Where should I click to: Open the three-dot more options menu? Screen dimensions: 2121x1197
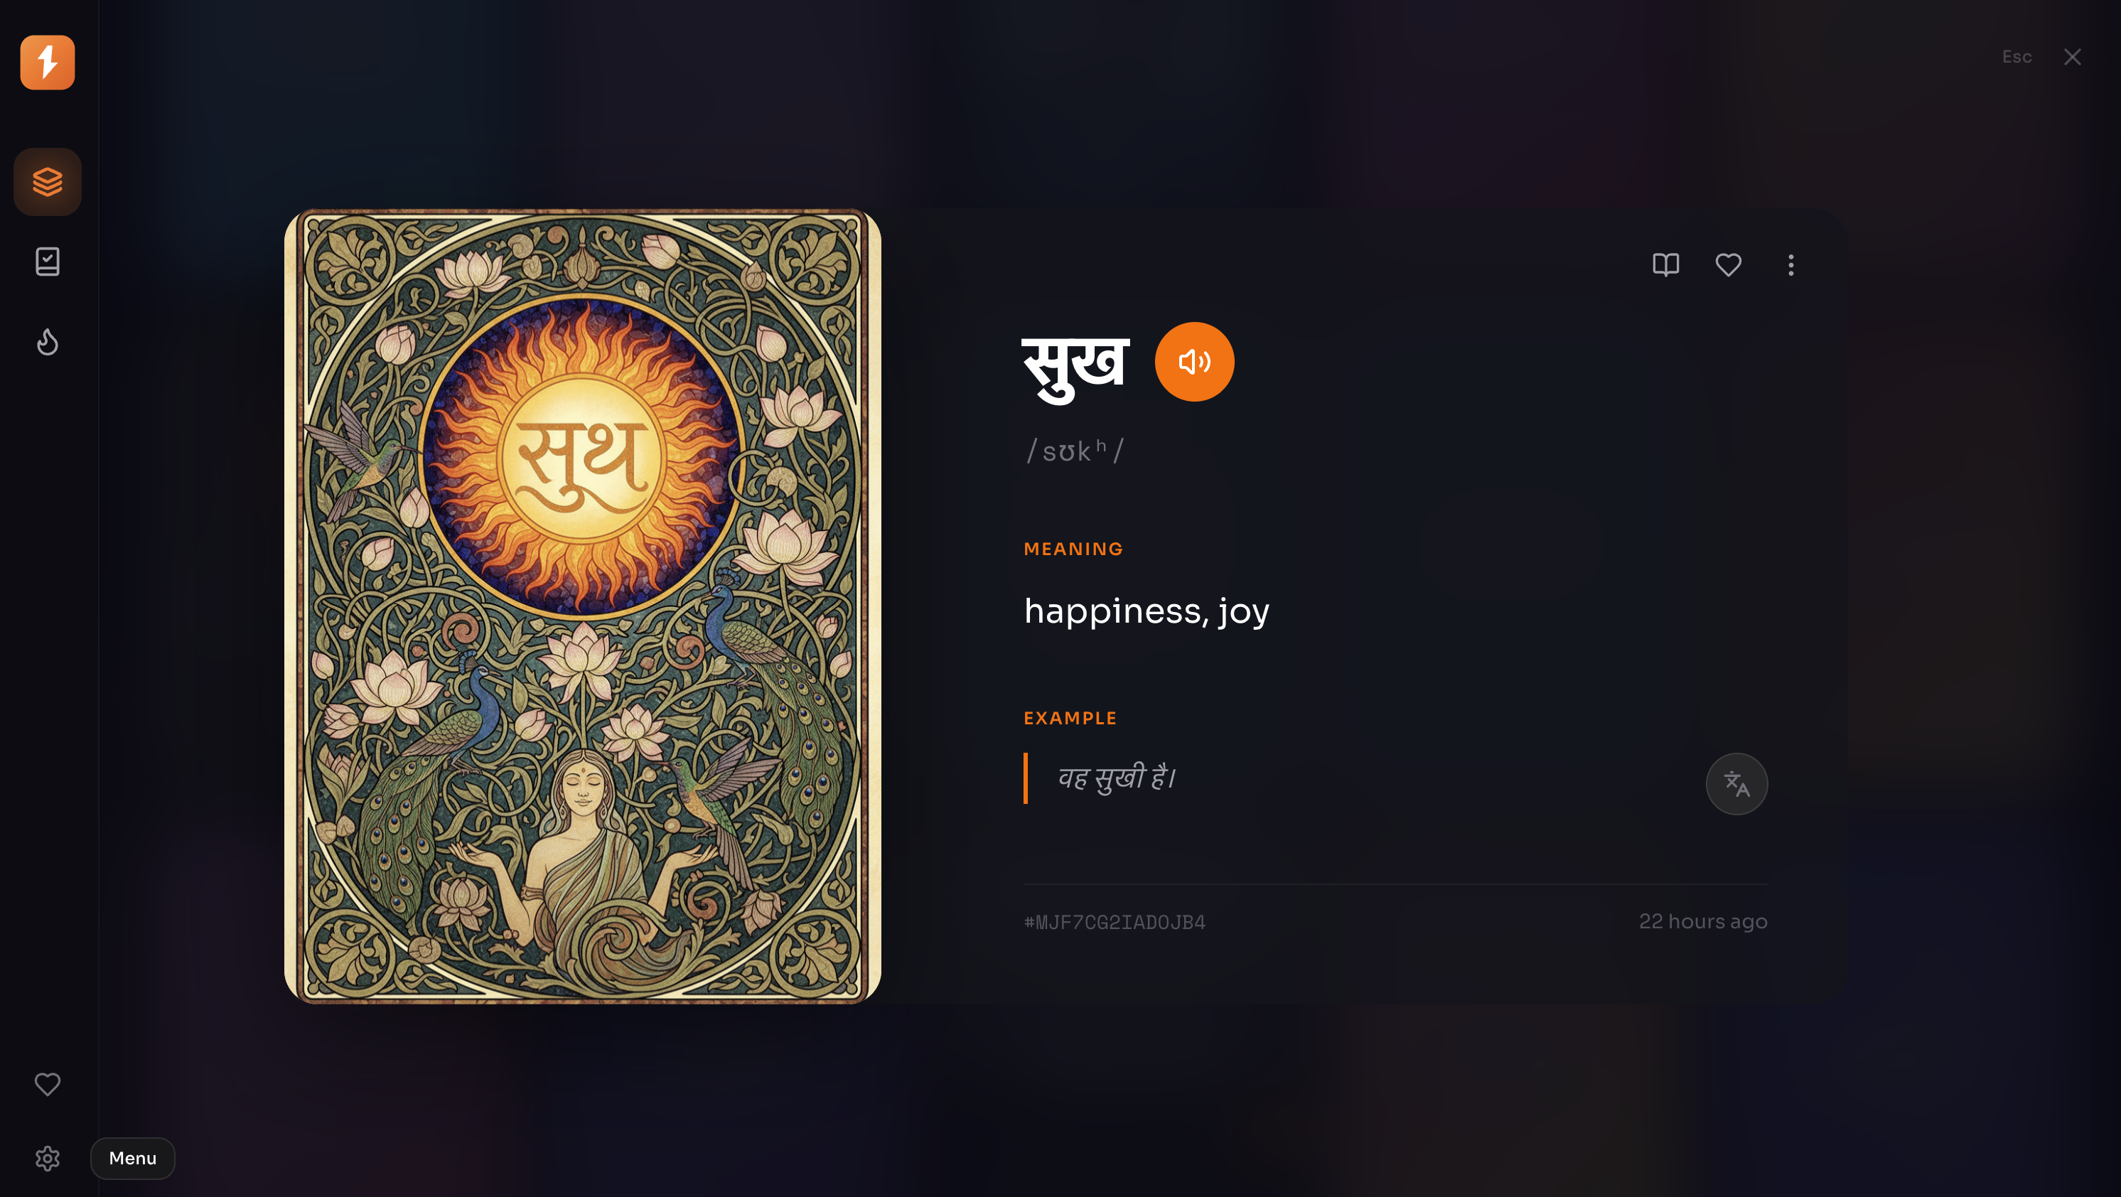pyautogui.click(x=1790, y=265)
